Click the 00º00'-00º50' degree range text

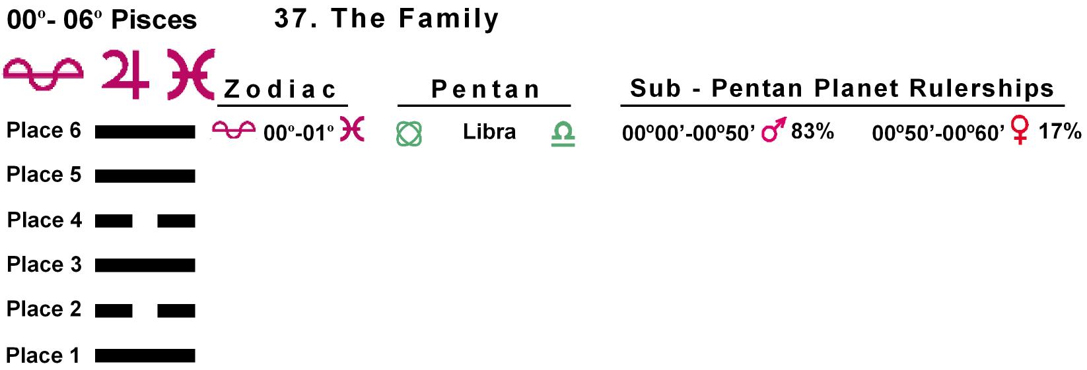pyautogui.click(x=688, y=134)
